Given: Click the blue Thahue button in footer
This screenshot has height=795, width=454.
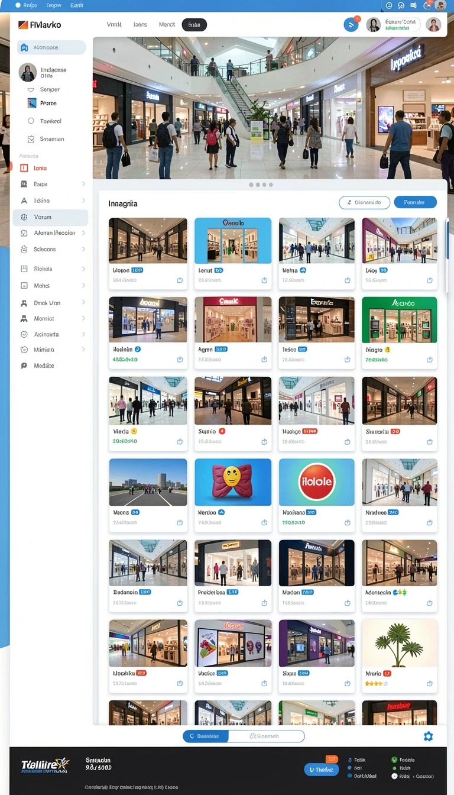Looking at the screenshot, I should (x=321, y=770).
